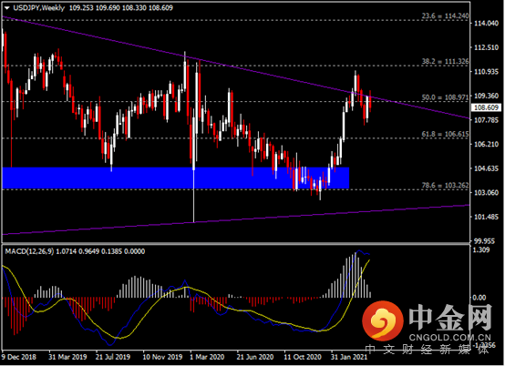Open the chart dropdown triangle beside USDJPY
This screenshot has height=366, width=505.
pos(6,8)
